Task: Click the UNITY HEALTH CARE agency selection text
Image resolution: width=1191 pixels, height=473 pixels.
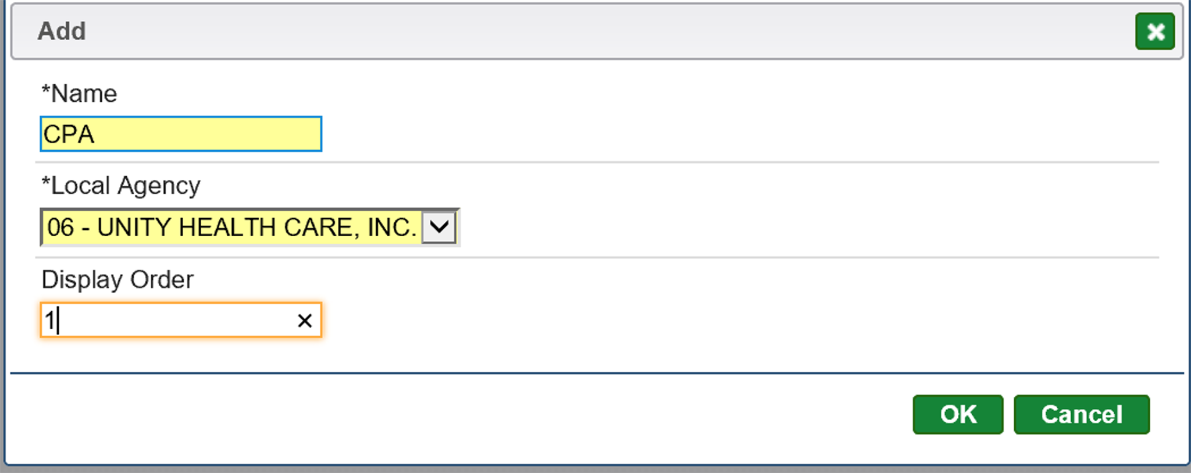Action: pyautogui.click(x=256, y=227)
